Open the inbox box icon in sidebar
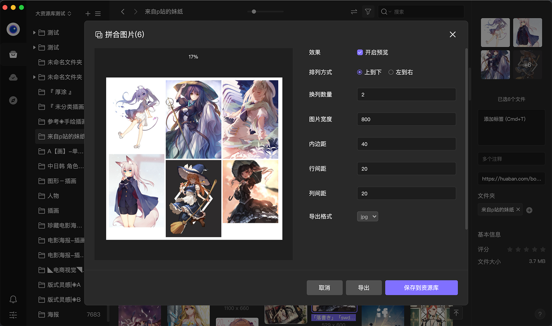Image resolution: width=552 pixels, height=326 pixels. pos(13,54)
